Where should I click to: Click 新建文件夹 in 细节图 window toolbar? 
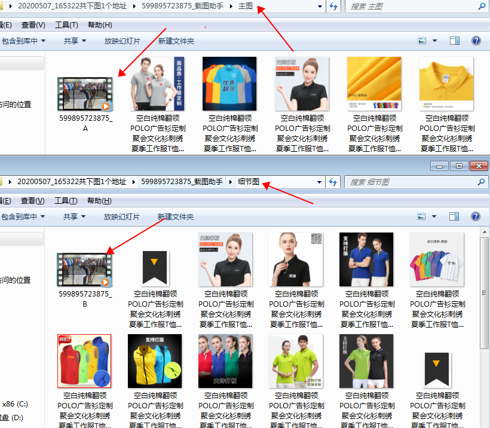click(x=176, y=216)
